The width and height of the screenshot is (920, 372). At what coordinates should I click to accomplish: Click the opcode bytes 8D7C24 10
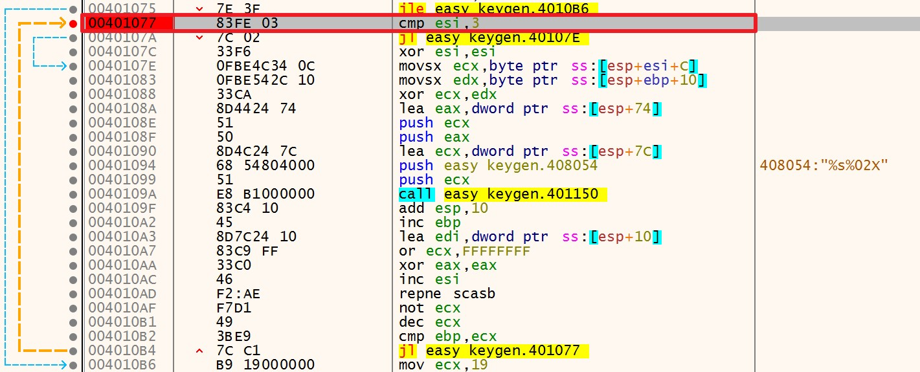click(256, 237)
